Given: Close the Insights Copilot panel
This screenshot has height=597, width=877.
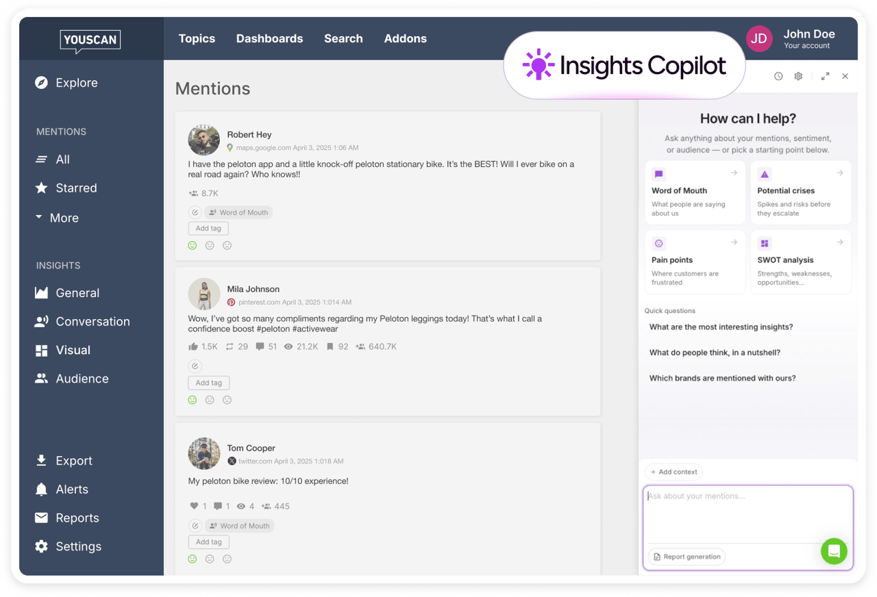Looking at the screenshot, I should coord(845,77).
